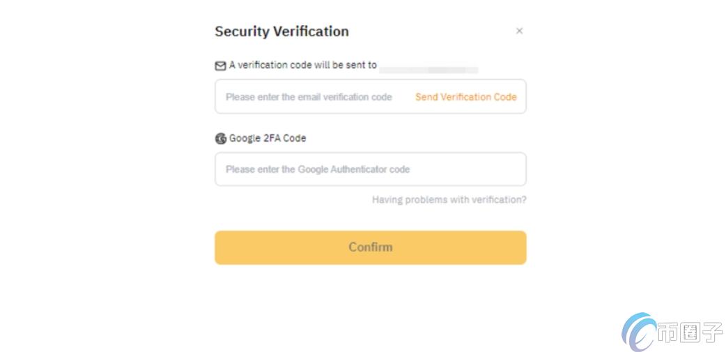Viewport: 726px width, 352px height.
Task: Click the masked email address
Action: [428, 70]
